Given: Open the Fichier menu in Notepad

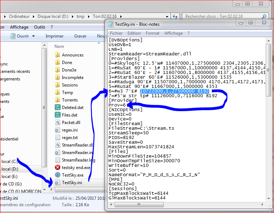Looking at the screenshot, I should [116, 33].
